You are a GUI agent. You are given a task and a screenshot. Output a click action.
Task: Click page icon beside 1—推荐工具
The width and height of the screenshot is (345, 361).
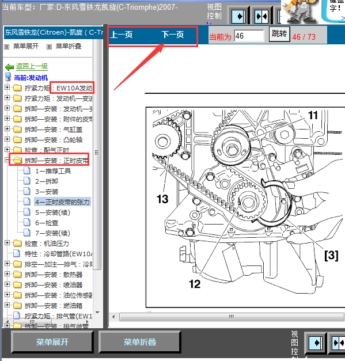click(x=27, y=170)
